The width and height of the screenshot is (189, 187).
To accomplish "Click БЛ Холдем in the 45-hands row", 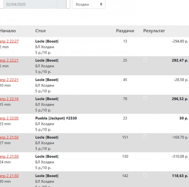I will (45, 85).
